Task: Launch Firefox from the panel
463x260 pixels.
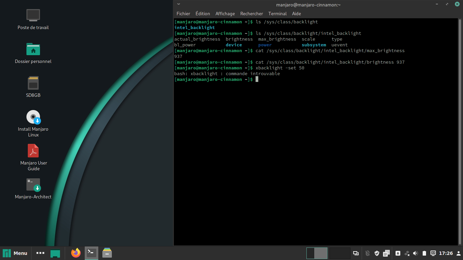Action: (76, 253)
